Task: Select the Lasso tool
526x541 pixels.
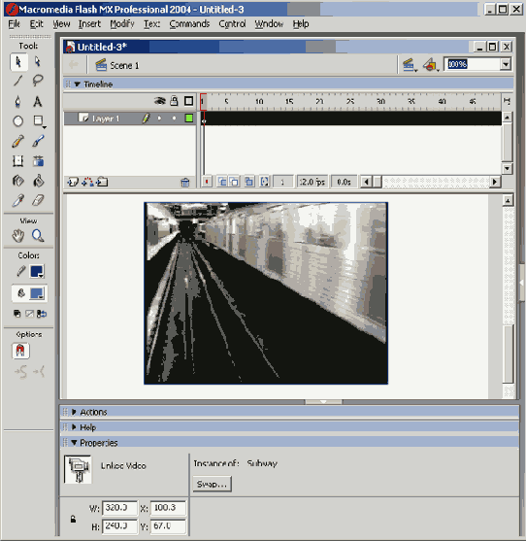Action: (x=38, y=81)
